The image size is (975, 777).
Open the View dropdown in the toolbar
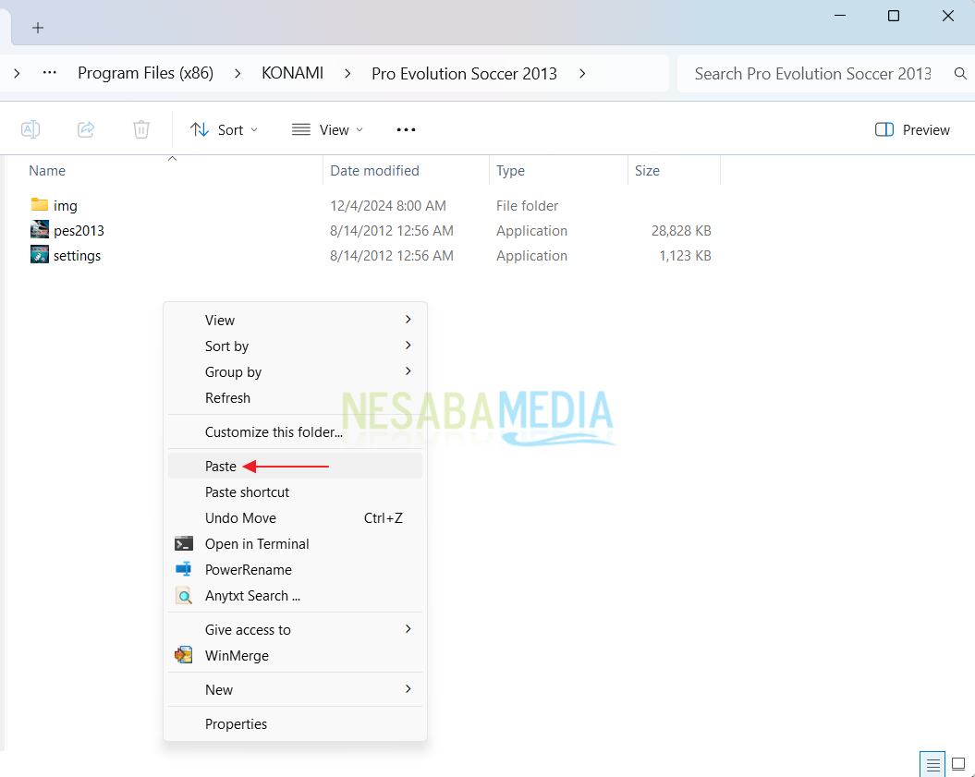pos(328,129)
